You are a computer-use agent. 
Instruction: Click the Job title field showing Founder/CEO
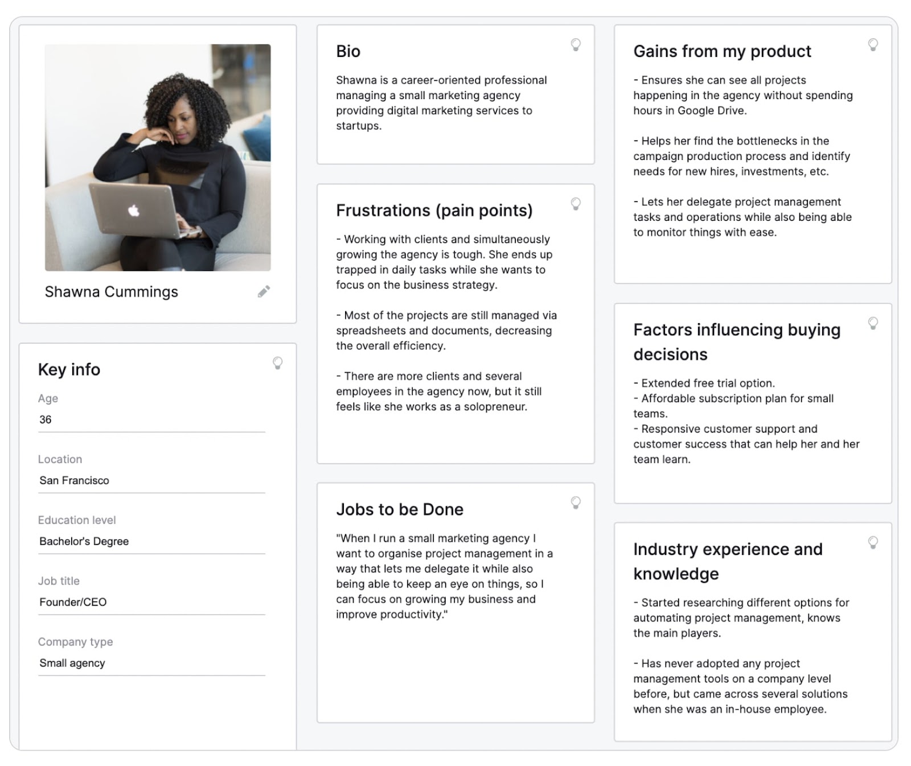(151, 602)
